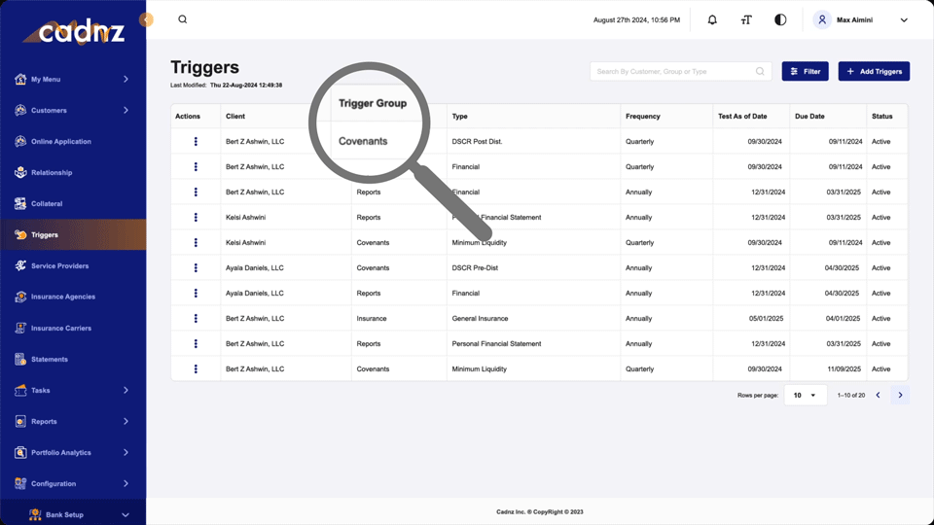This screenshot has width=934, height=525.
Task: Click the Search By Customer input field
Action: pyautogui.click(x=673, y=72)
